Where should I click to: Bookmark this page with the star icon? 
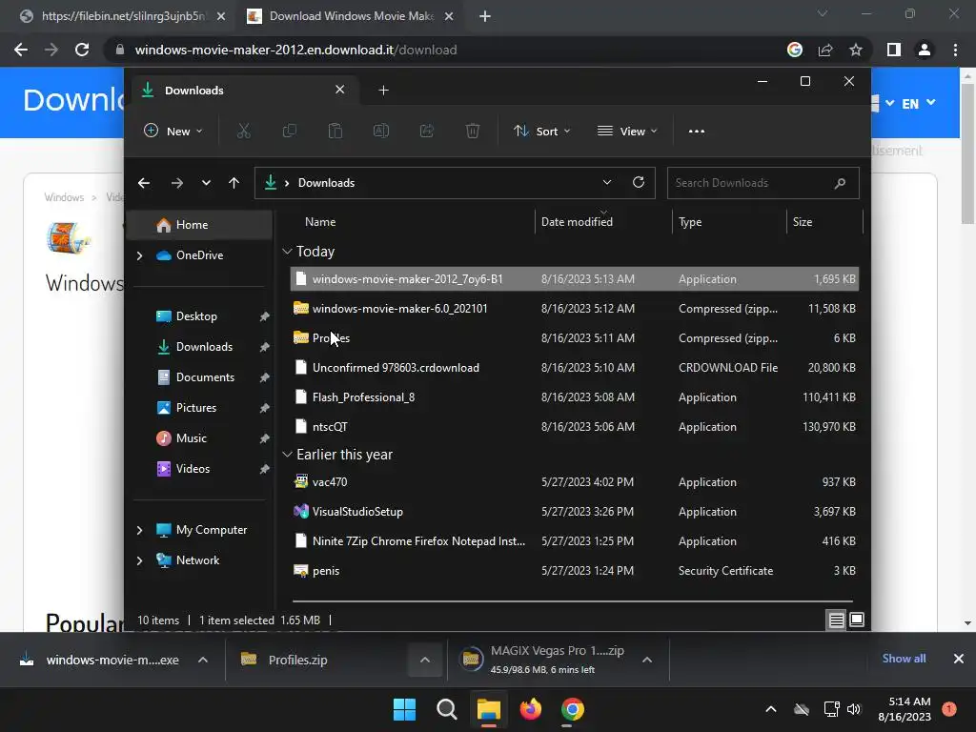856,50
